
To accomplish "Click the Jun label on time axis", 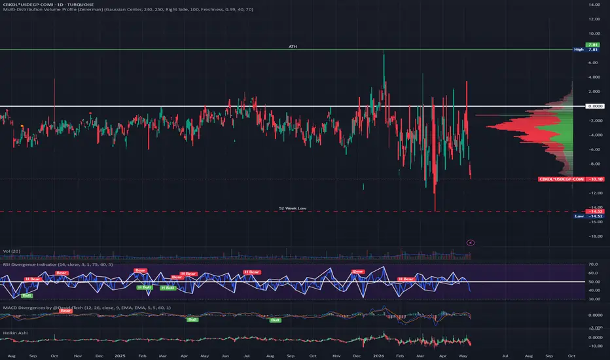I will pos(225,355).
